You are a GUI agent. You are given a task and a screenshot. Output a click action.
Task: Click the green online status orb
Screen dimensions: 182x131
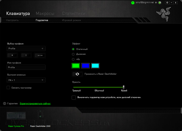point(160,3)
